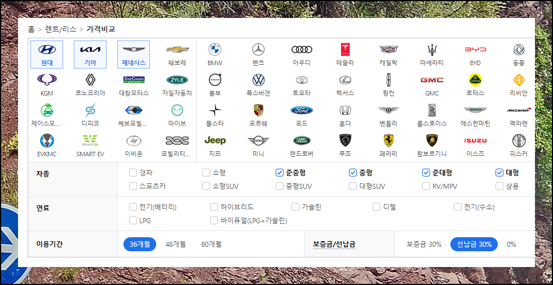
Task: Choose the BYD brand logo
Action: click(475, 49)
